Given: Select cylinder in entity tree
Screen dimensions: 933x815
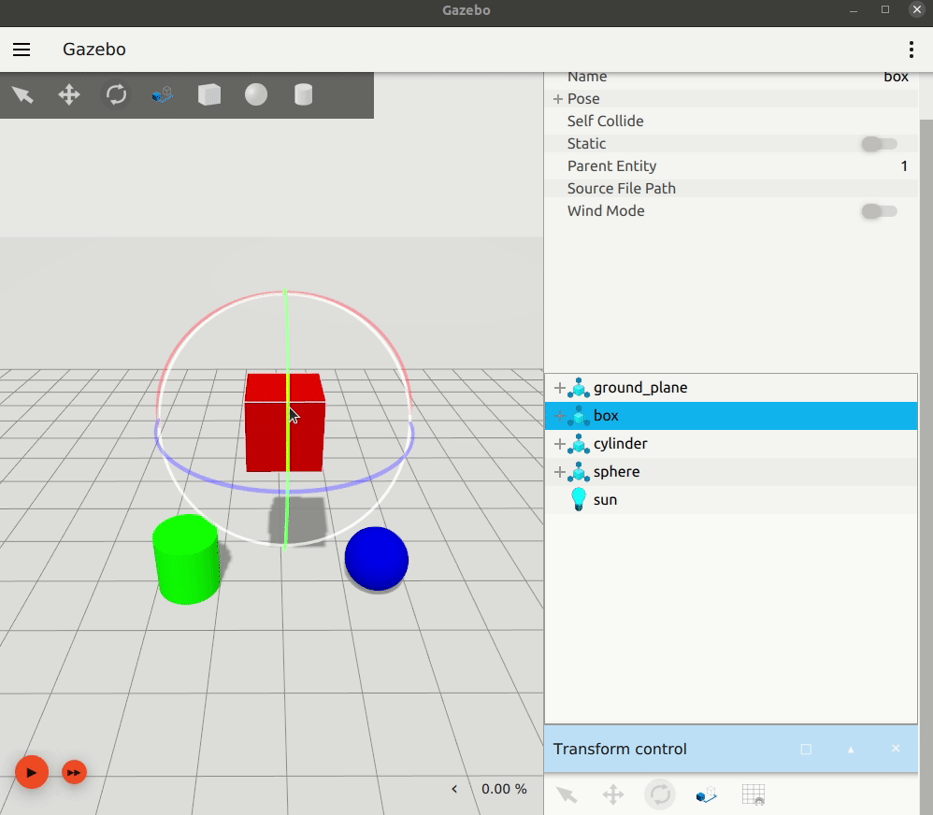Looking at the screenshot, I should pyautogui.click(x=731, y=444).
